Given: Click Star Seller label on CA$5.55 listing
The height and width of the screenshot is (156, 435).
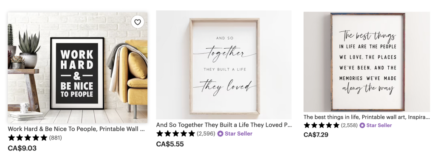Looking at the screenshot, I should 239,134.
